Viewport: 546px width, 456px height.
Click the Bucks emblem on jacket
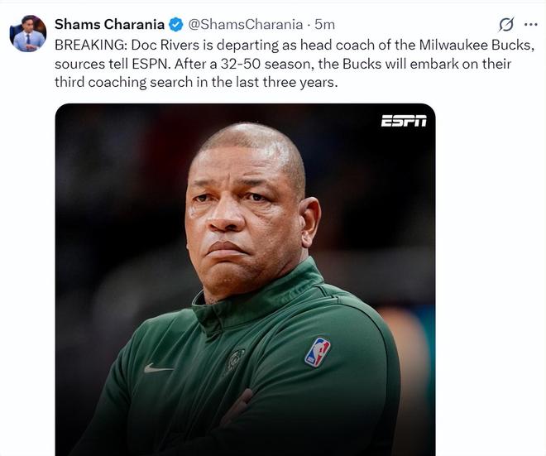(235, 360)
